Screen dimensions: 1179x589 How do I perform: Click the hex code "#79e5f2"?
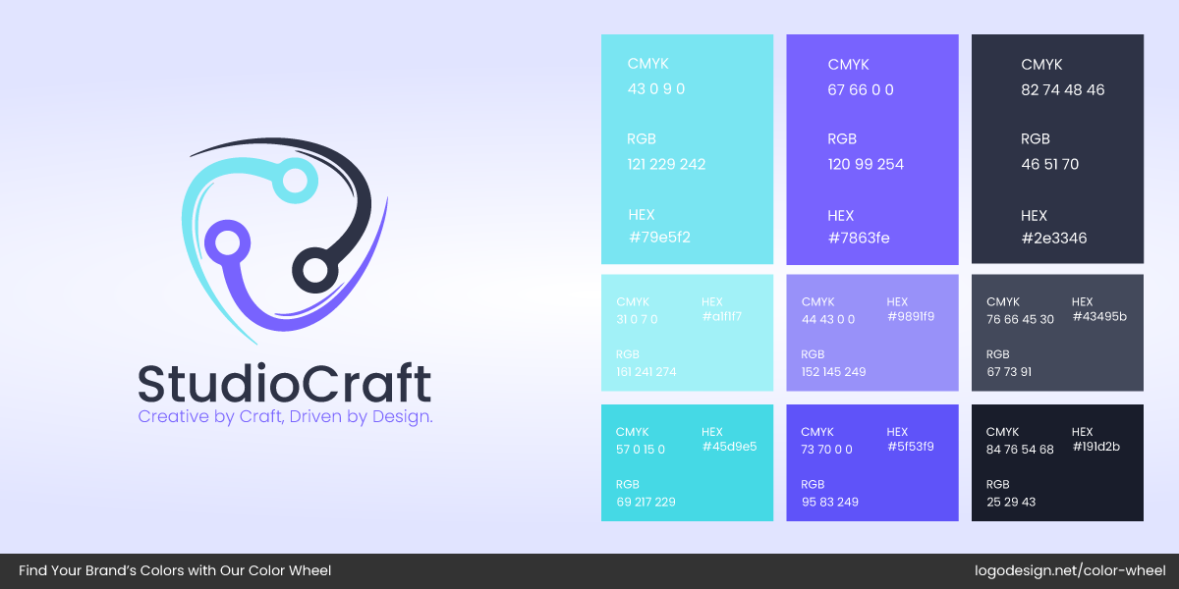659,237
